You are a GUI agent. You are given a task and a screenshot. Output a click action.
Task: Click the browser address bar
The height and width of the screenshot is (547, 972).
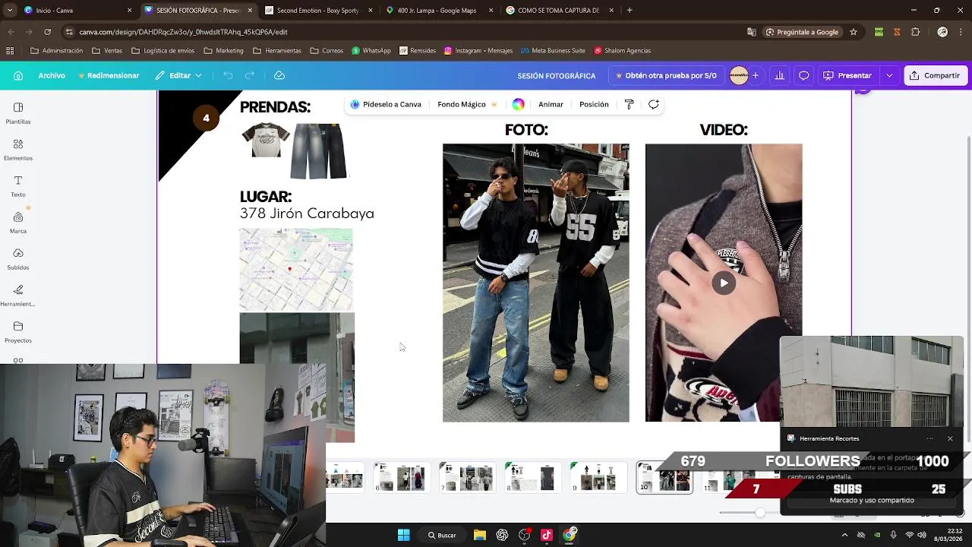click(402, 32)
